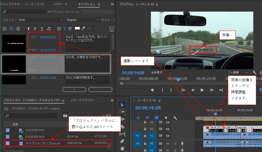Toggle lock on V3 track
The image size is (262, 152).
(145, 122)
